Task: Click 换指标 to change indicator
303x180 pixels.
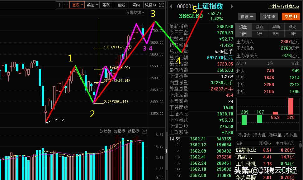Action: tap(134, 131)
